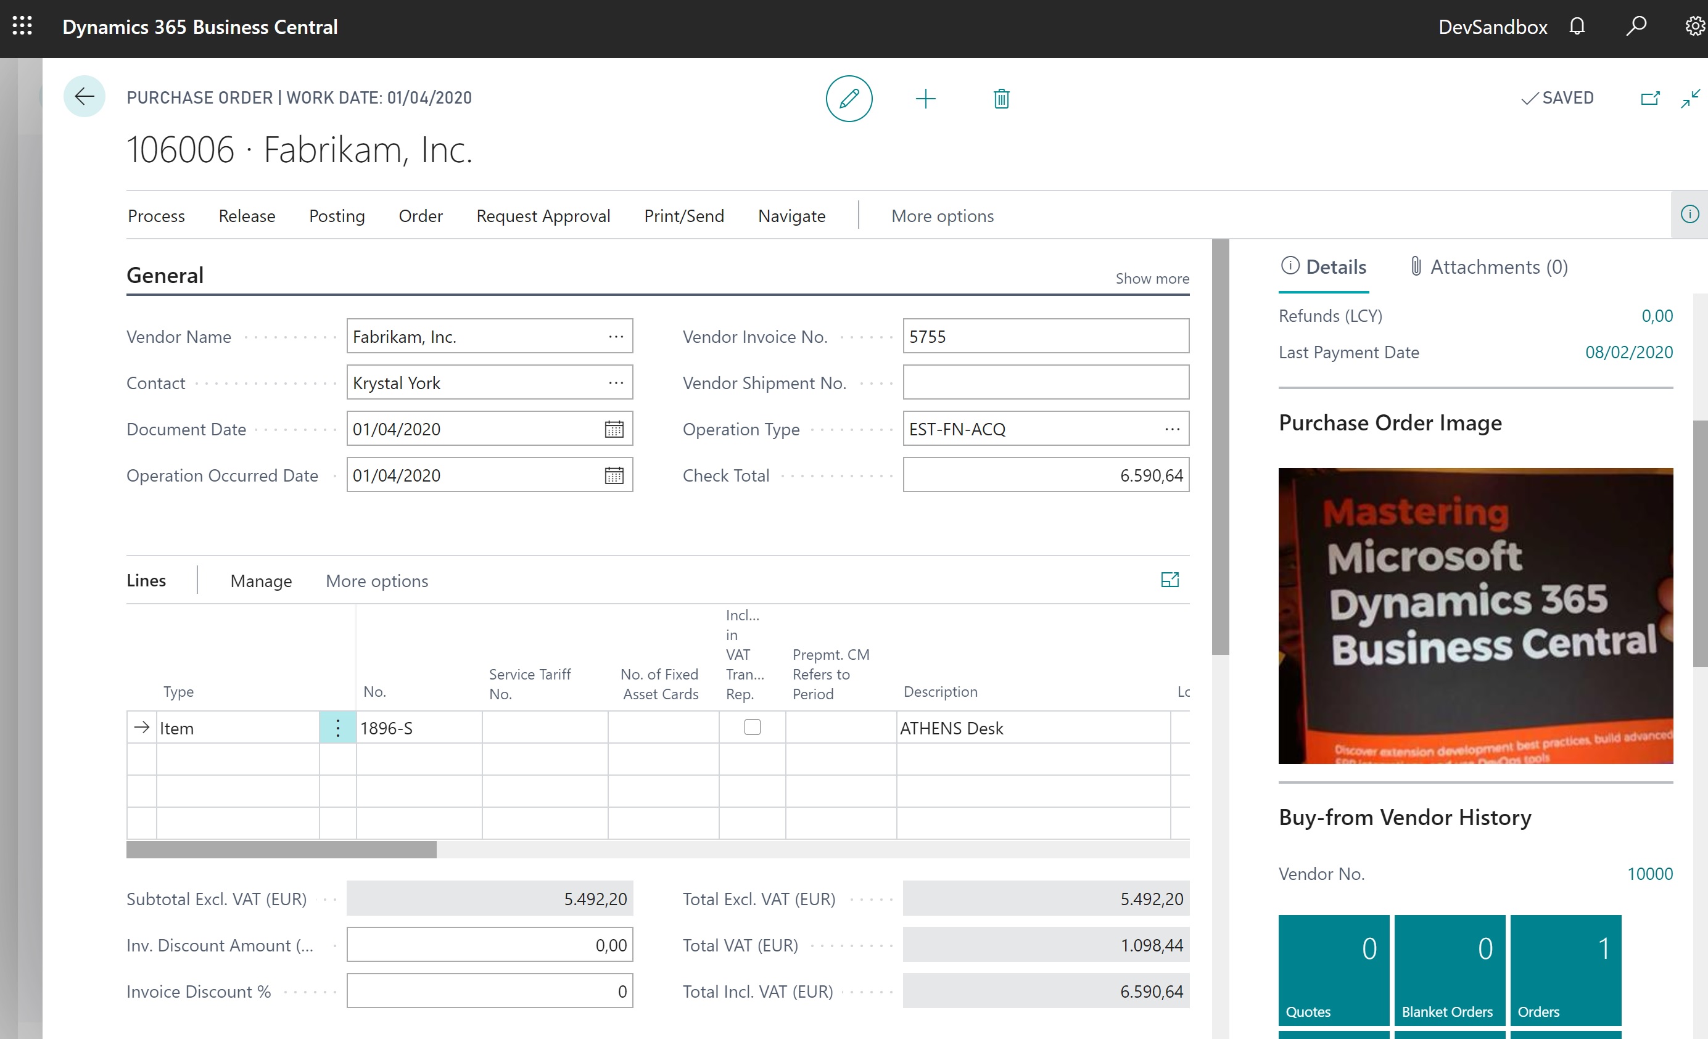
Task: Click More options in the action bar
Action: (x=942, y=216)
